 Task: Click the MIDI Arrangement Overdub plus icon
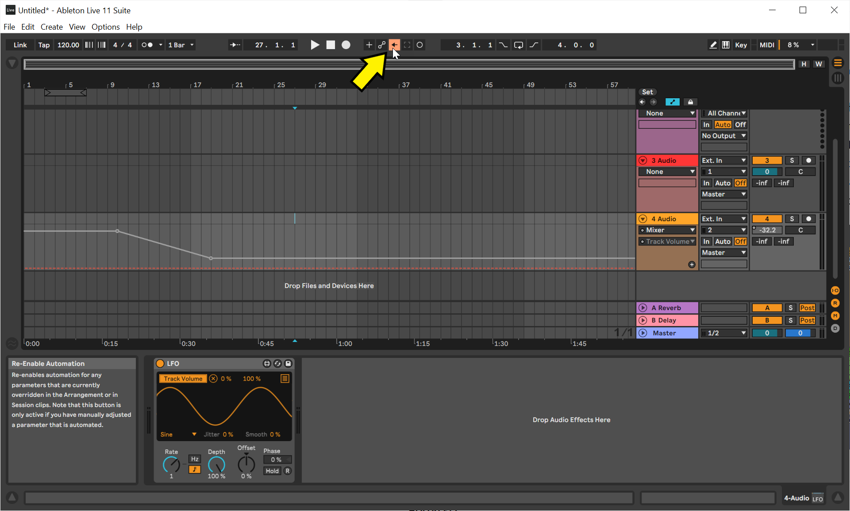(x=369, y=45)
